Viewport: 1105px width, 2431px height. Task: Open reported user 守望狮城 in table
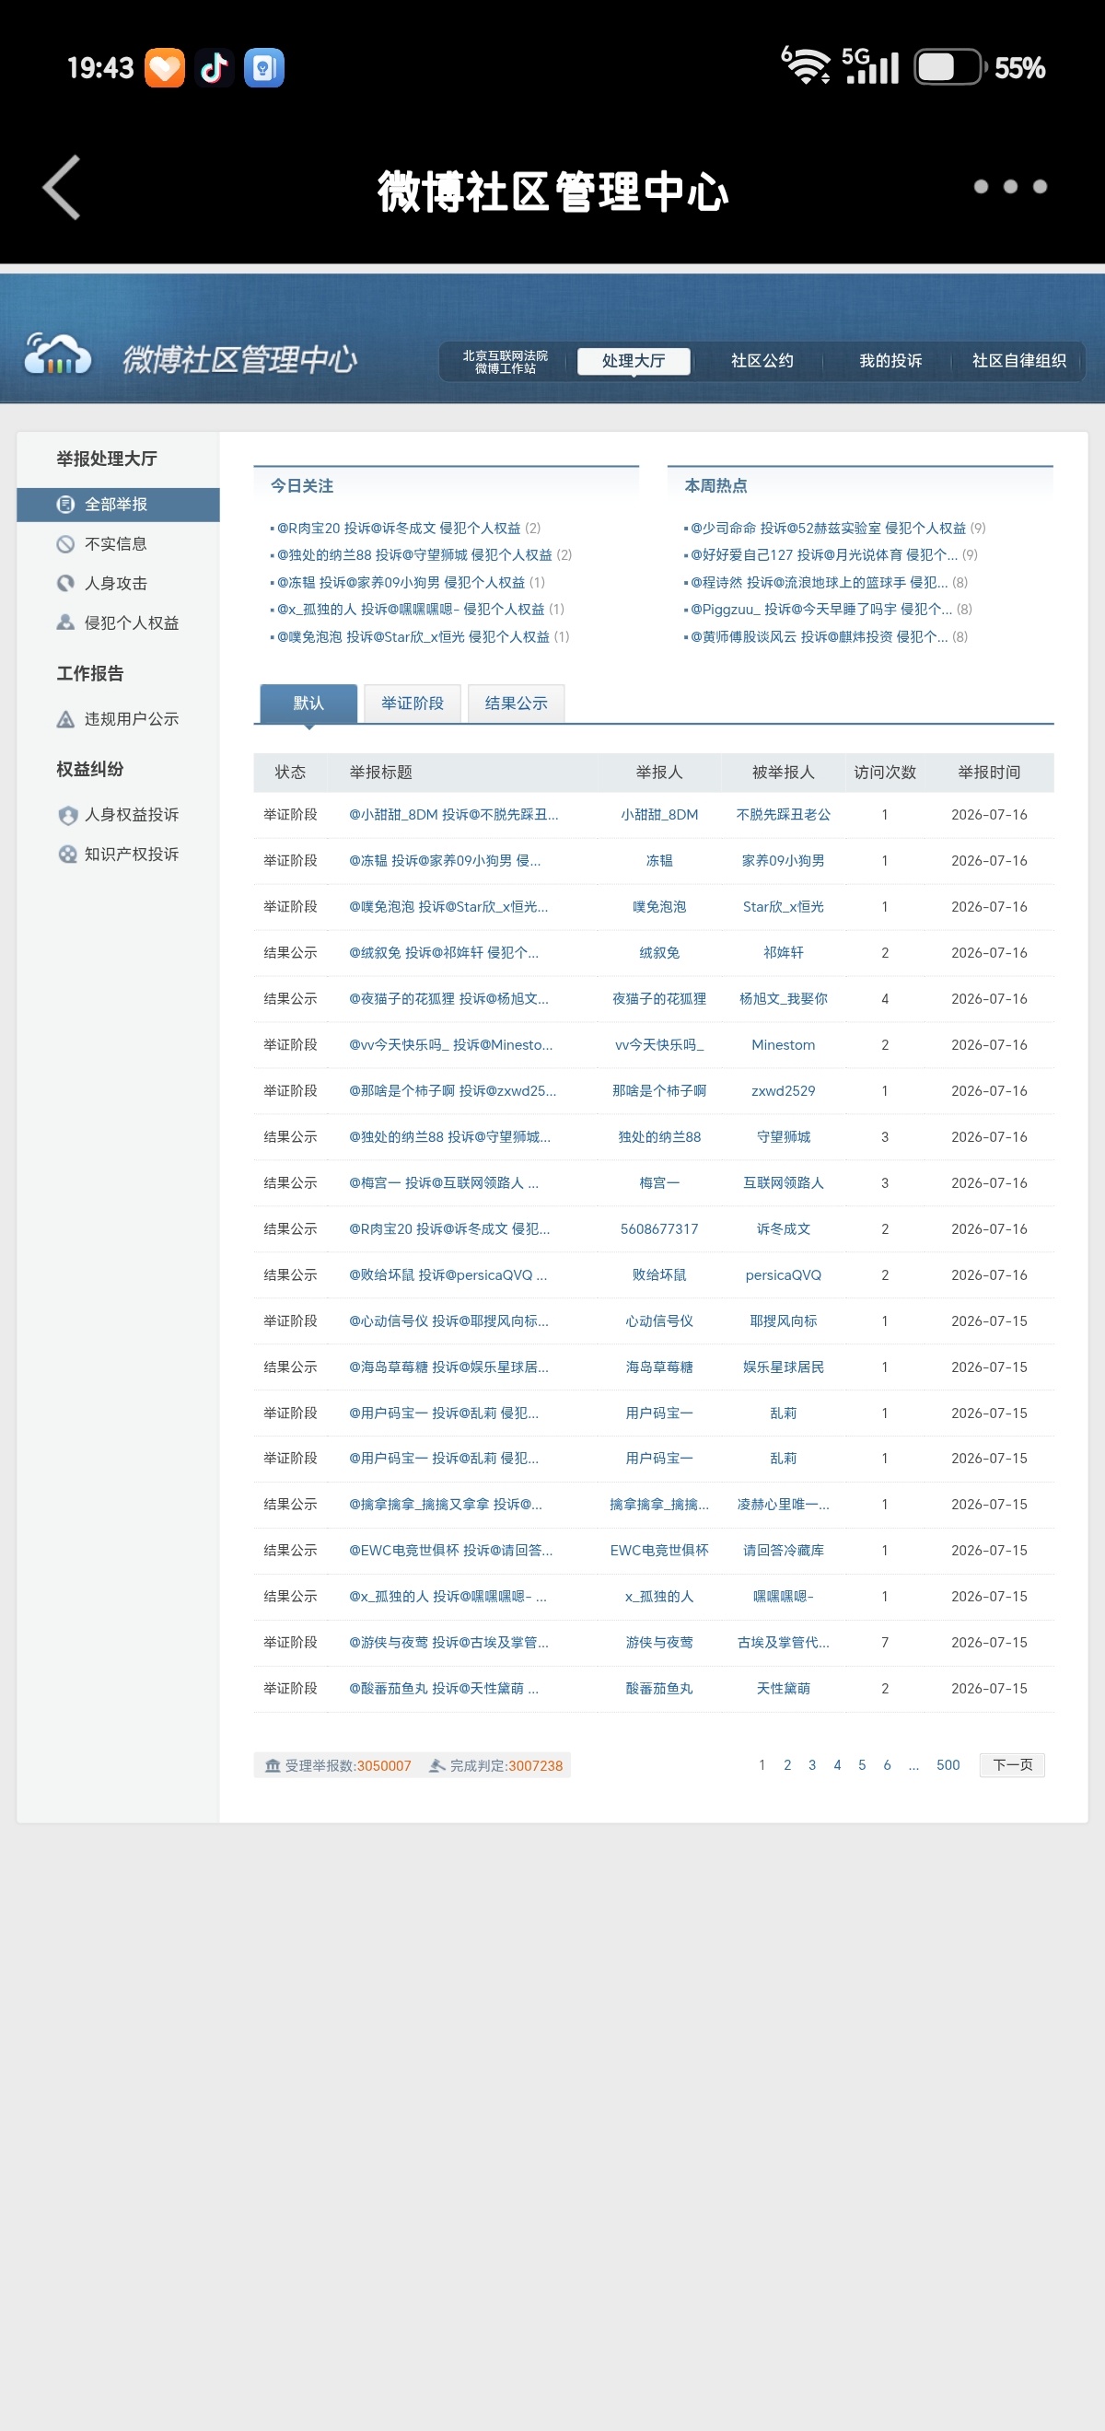[x=784, y=1136]
